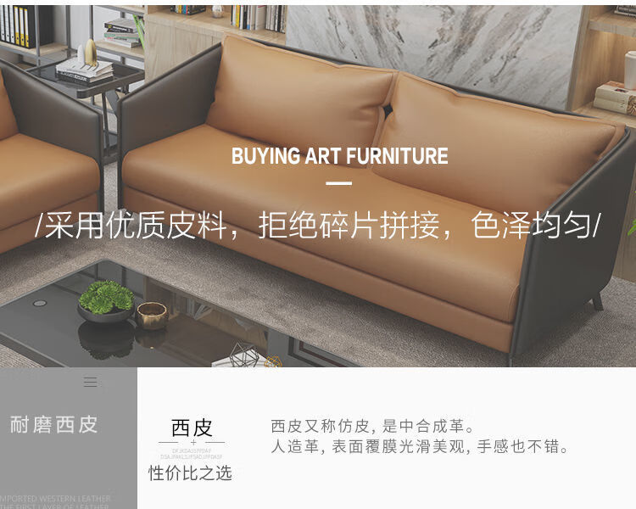Click the tufted button between the sofa cushions
Screen dimensions: 636x509
(388, 109)
